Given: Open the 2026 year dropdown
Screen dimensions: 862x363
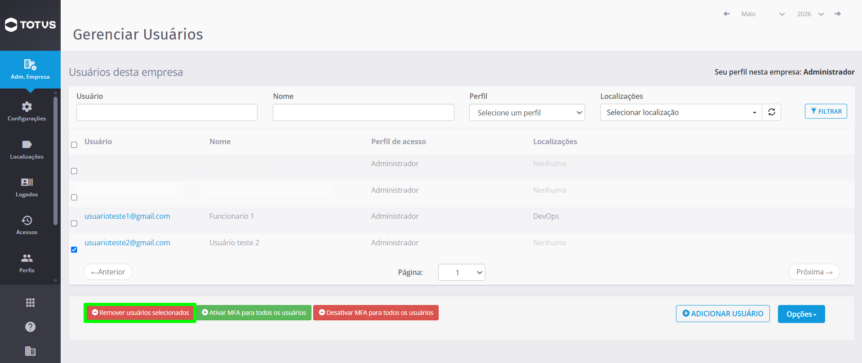Looking at the screenshot, I should tap(810, 14).
